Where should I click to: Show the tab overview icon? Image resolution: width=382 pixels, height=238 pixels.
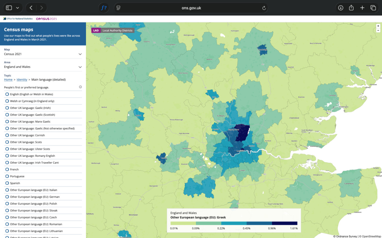point(373,8)
